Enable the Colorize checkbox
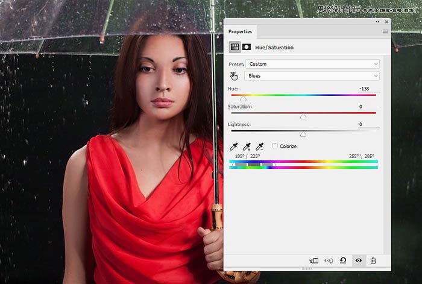 (275, 146)
